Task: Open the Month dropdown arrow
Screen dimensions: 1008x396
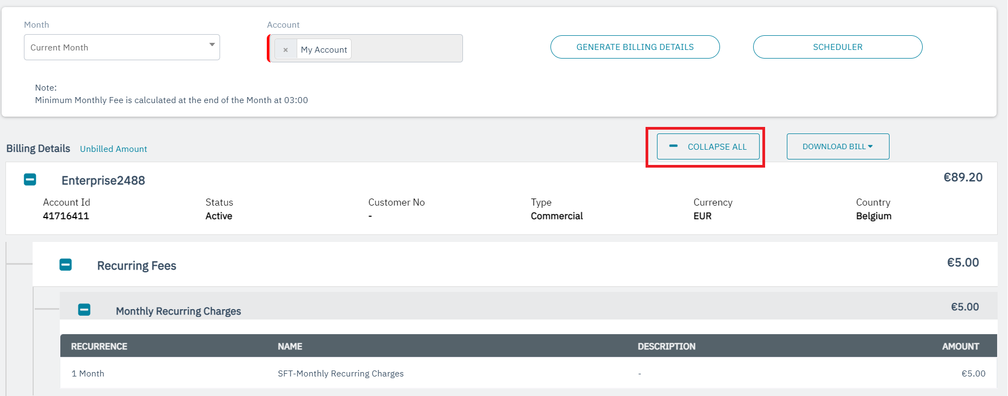Action: (x=212, y=45)
